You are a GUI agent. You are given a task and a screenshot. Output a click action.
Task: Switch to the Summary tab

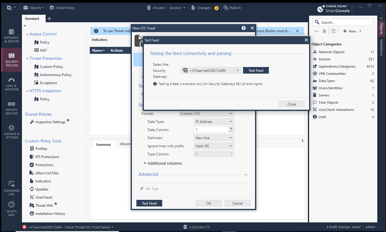point(103,145)
